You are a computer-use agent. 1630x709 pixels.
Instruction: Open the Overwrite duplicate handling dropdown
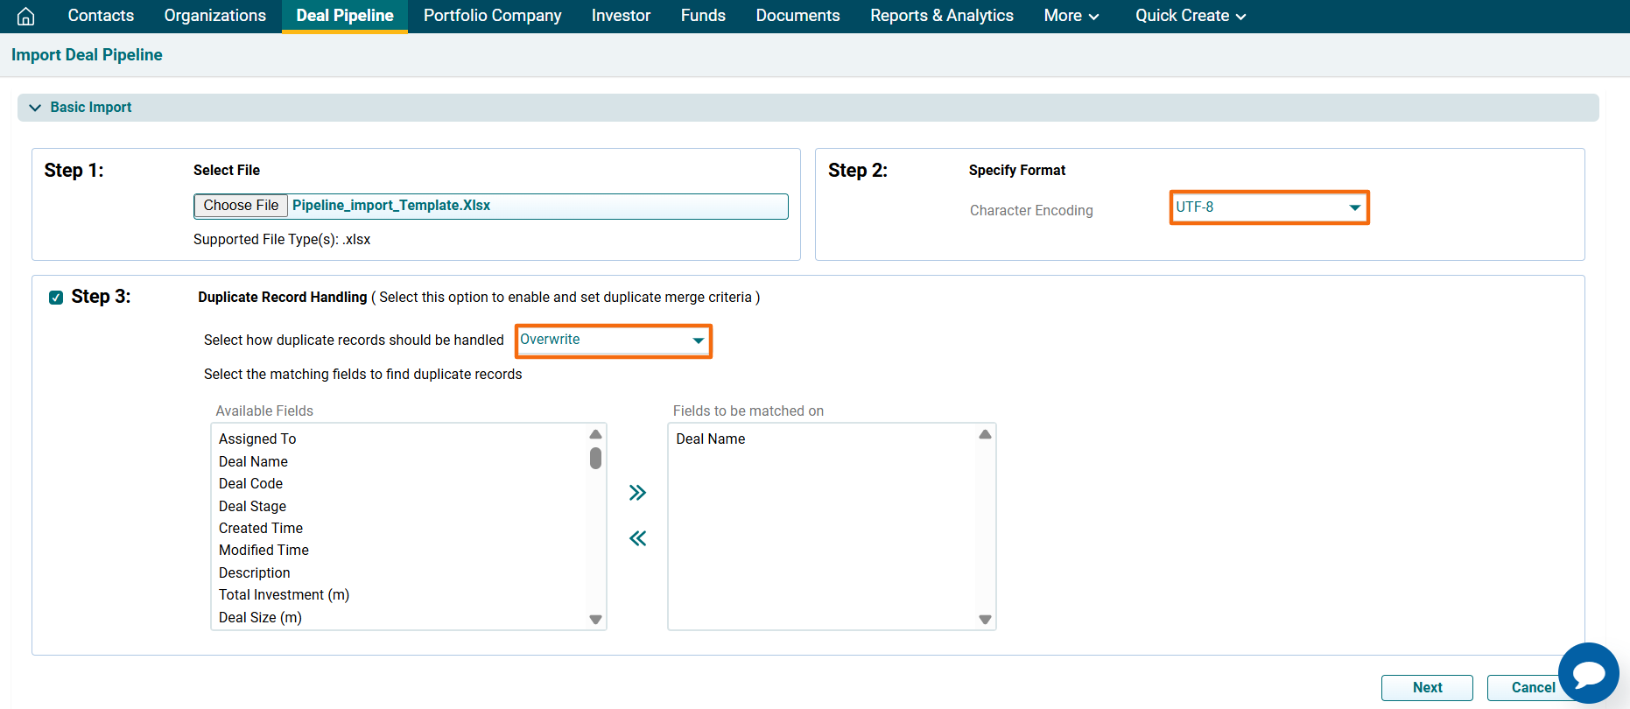pos(613,340)
